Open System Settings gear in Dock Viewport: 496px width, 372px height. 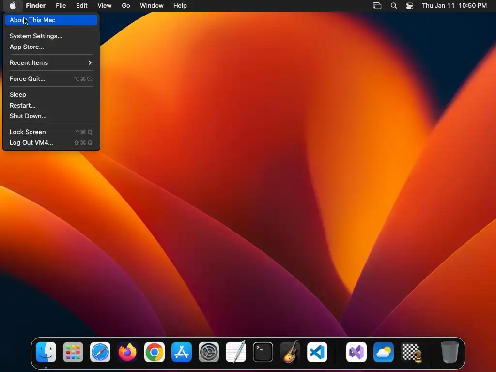pos(209,352)
